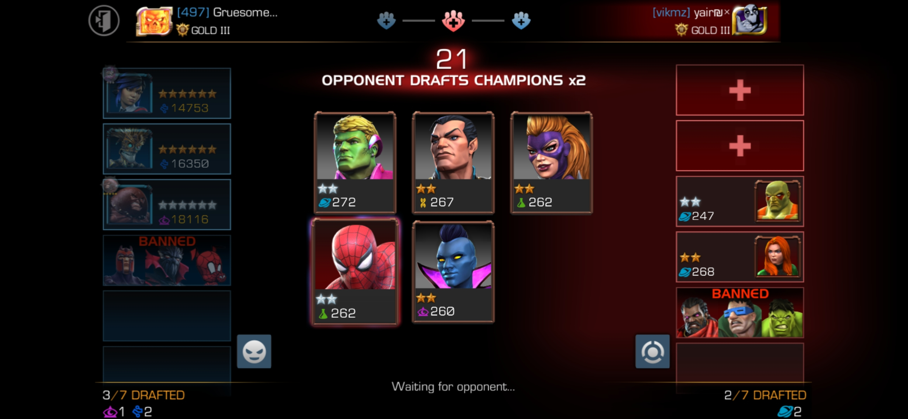Tap the circular target icon button
Viewport: 908px width, 419px height.
click(x=652, y=351)
